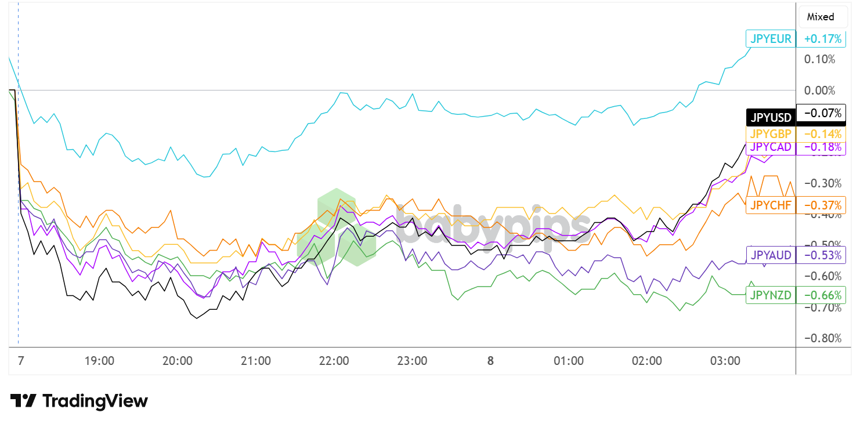Select the JPYEUR series label

tap(771, 39)
